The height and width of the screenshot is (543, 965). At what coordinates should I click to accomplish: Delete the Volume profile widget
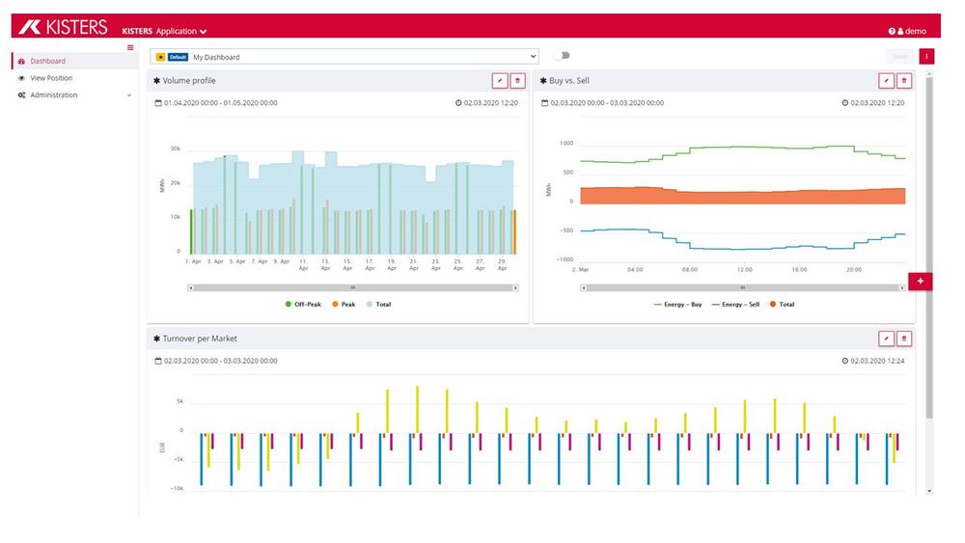(517, 81)
